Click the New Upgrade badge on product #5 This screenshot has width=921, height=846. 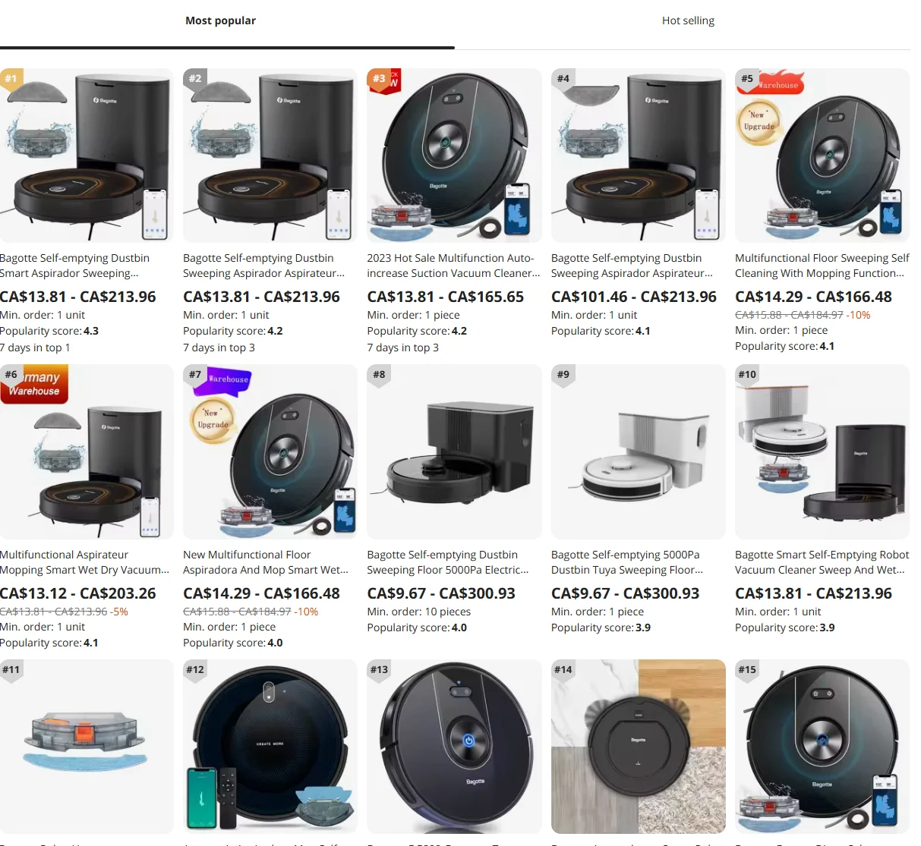(x=759, y=121)
